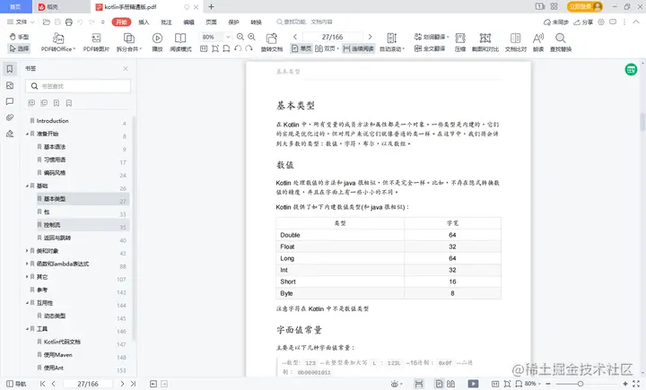This screenshot has height=390, width=646.
Task: Click the 分享 share button
Action: pyautogui.click(x=583, y=22)
